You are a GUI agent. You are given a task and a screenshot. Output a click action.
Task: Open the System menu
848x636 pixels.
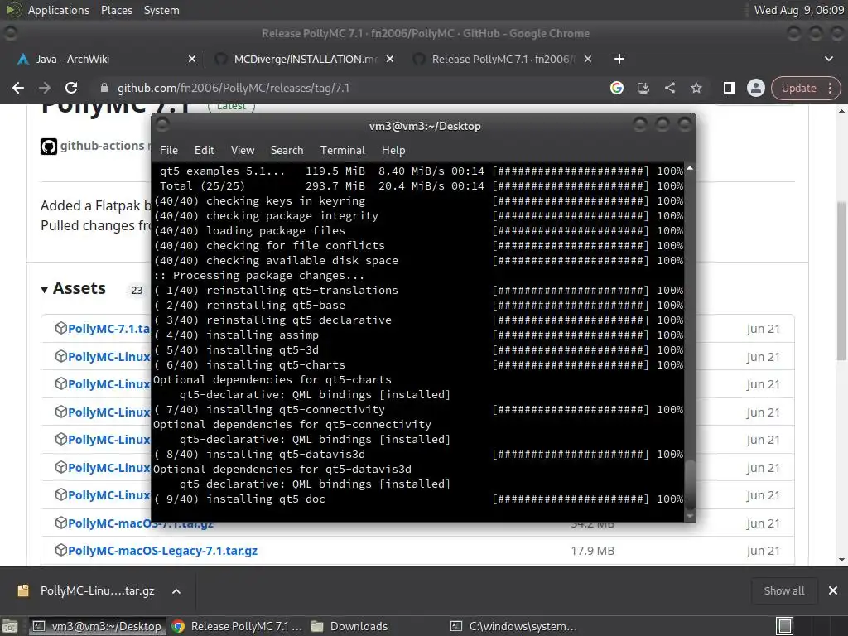tap(161, 10)
